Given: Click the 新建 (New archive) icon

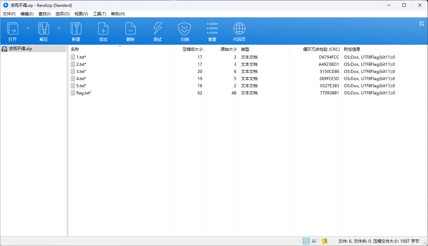Looking at the screenshot, I should coord(76,29).
